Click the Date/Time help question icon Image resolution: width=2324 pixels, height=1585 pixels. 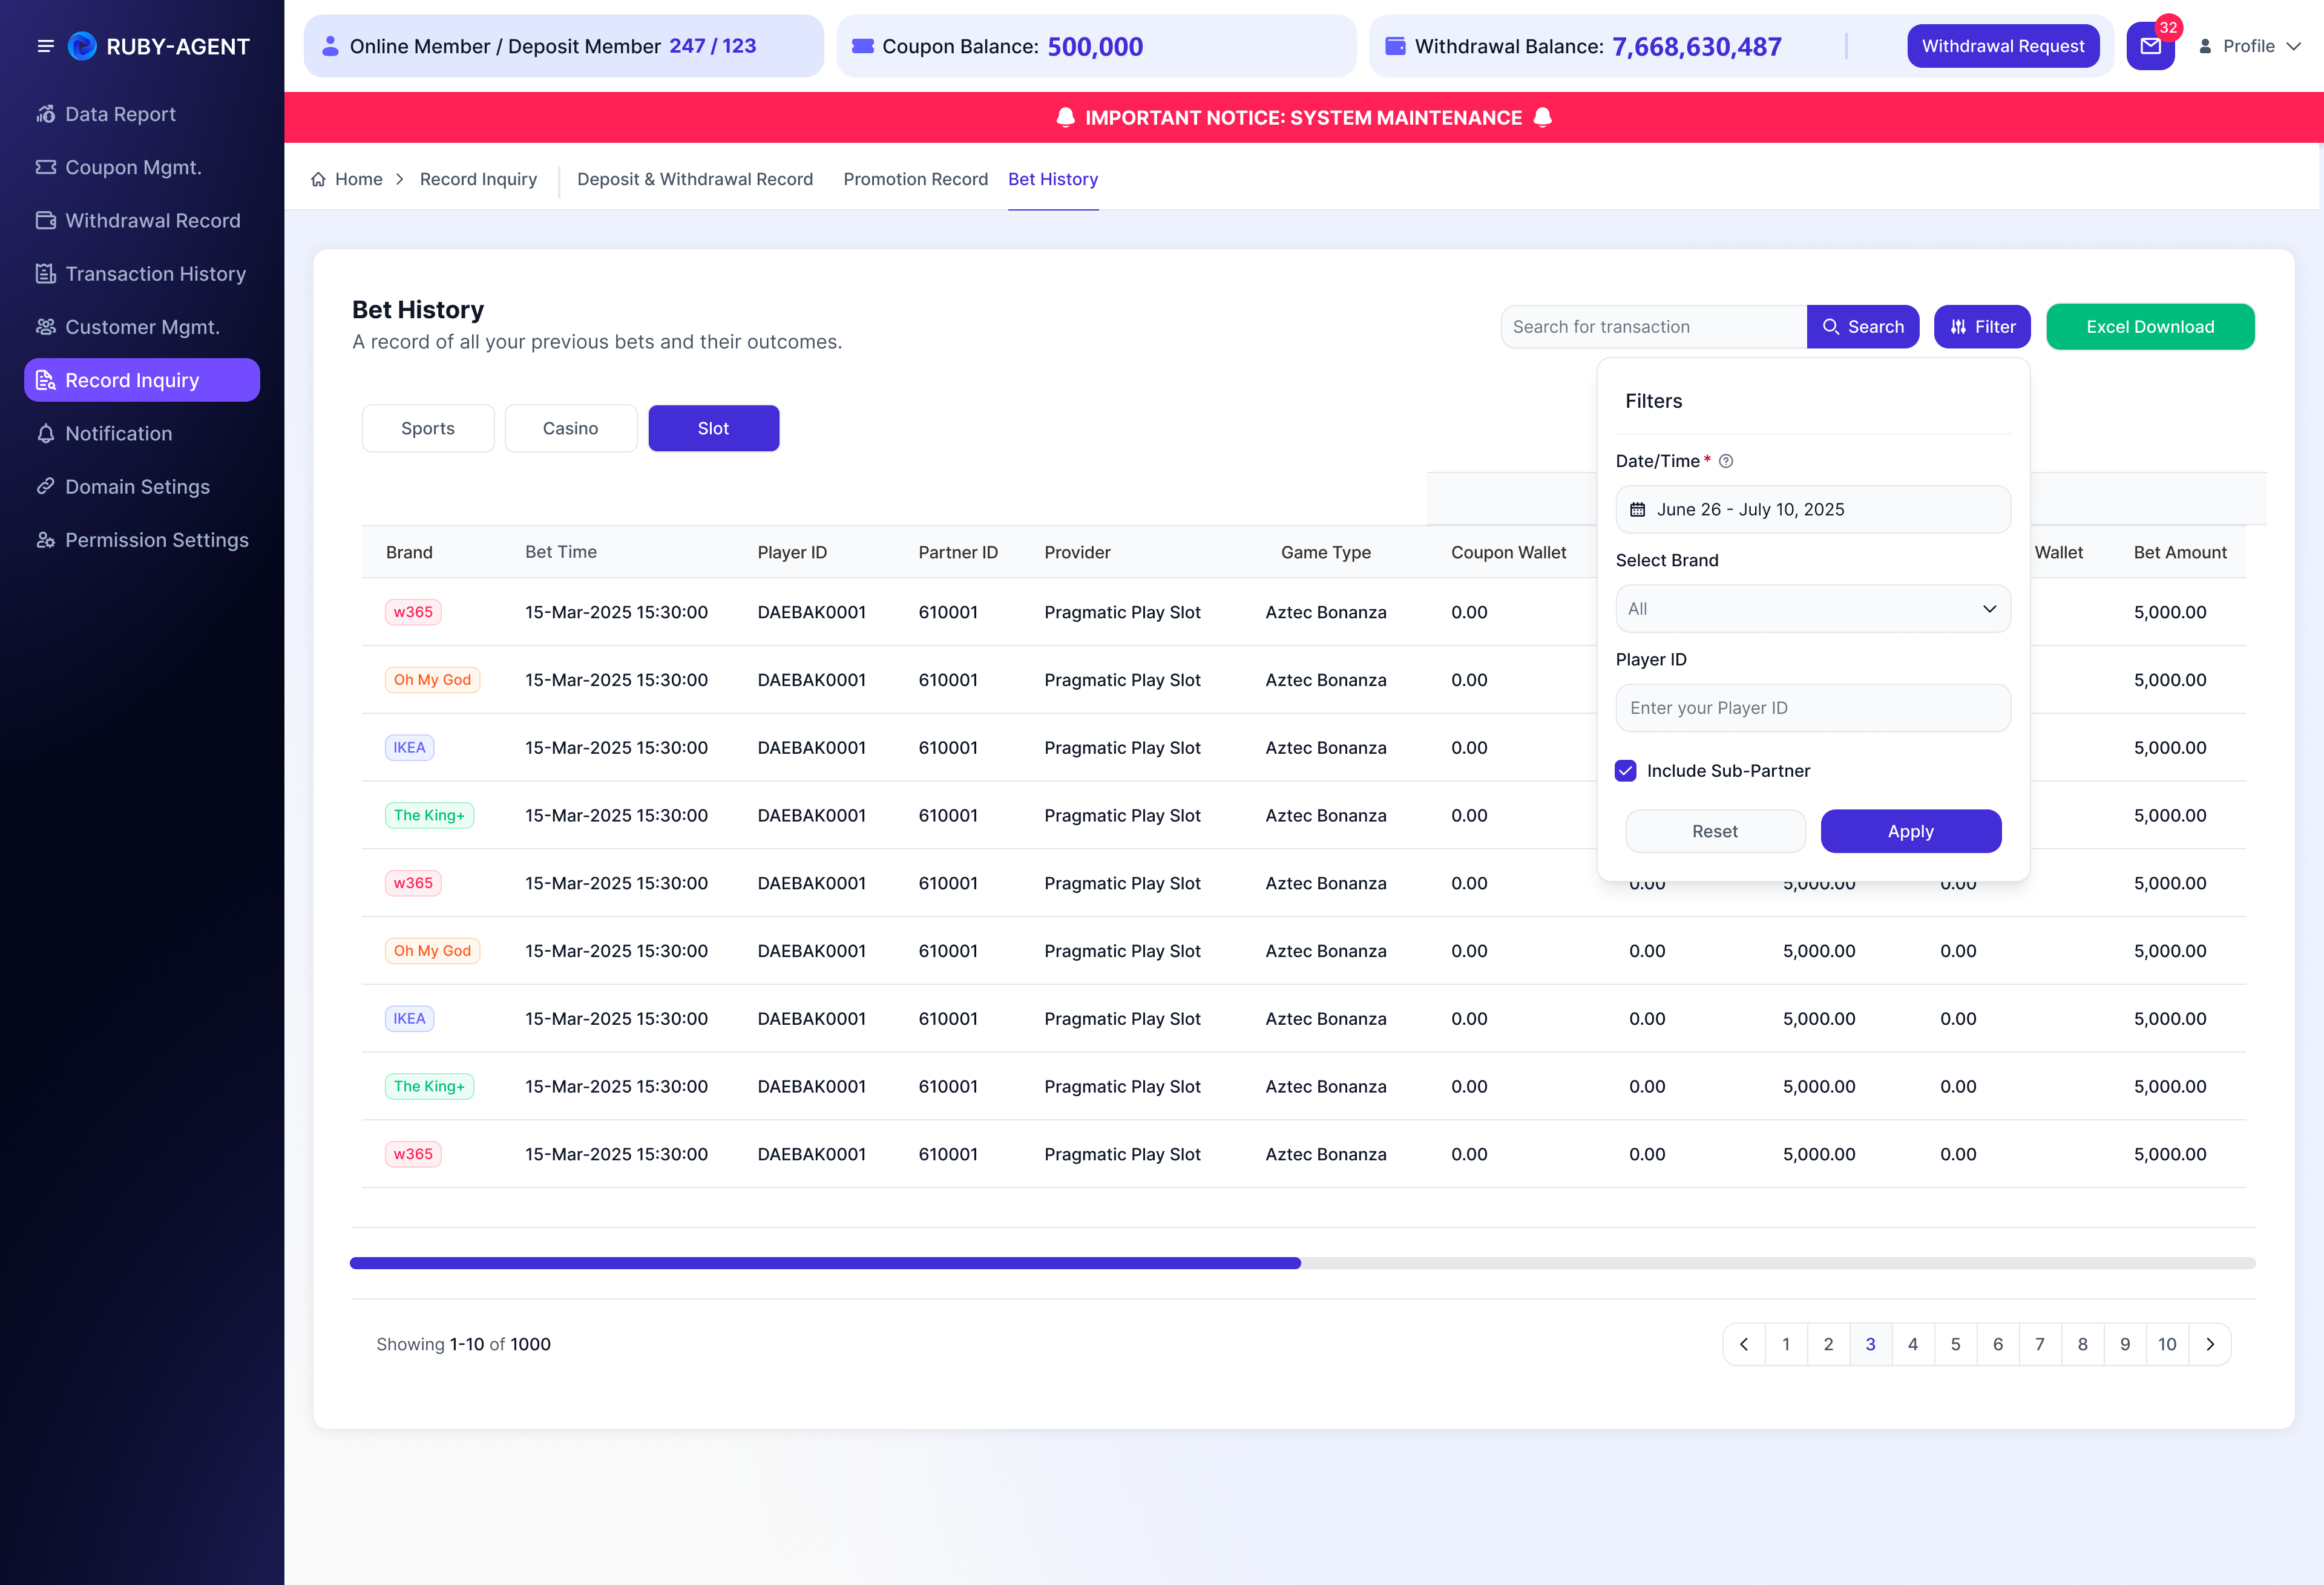click(x=1726, y=461)
